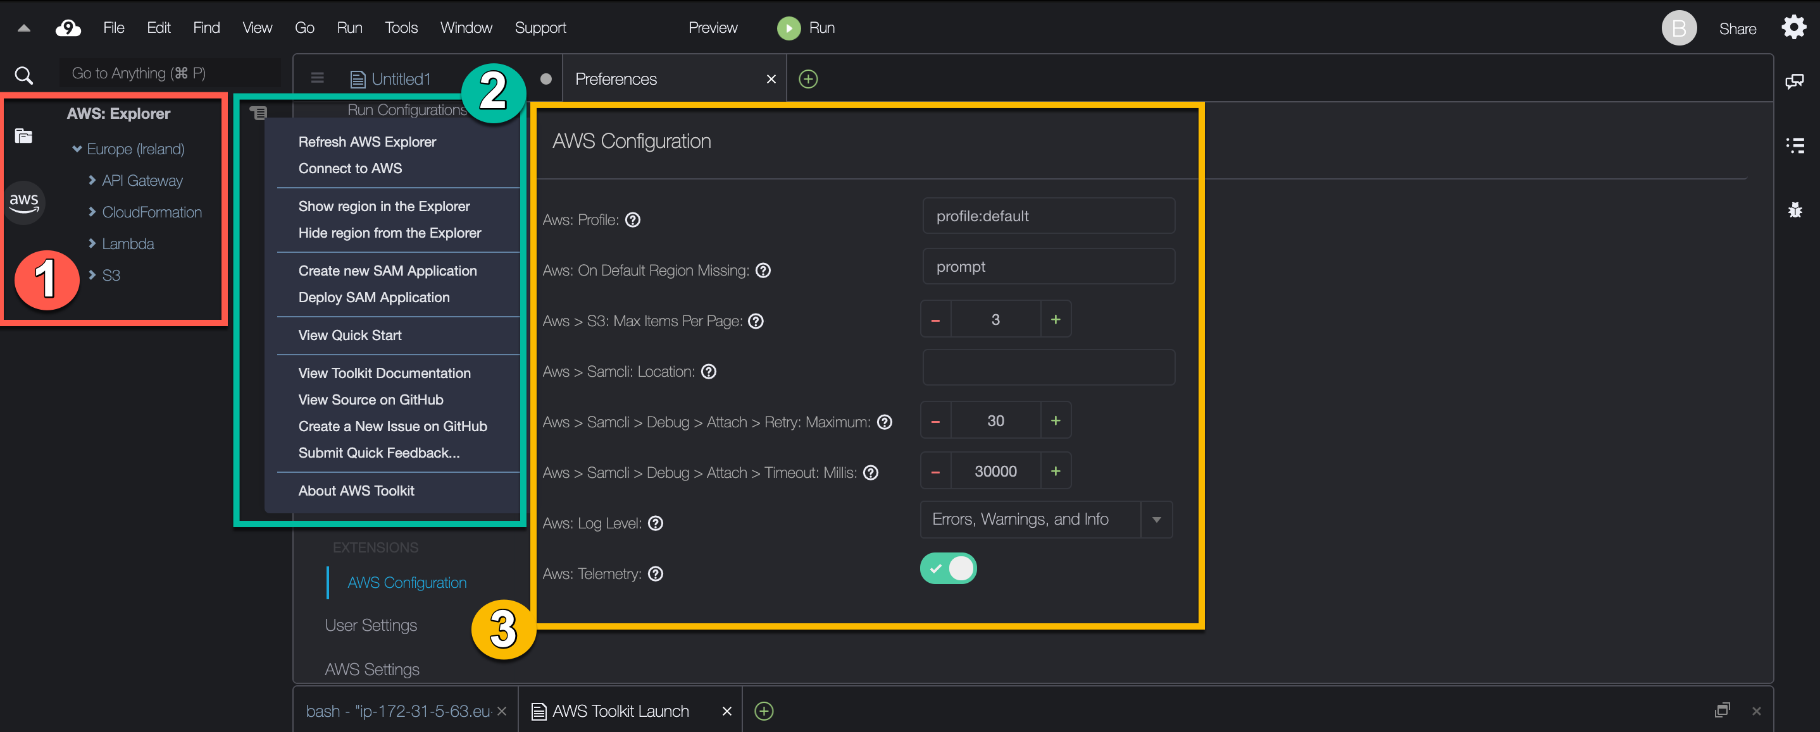The image size is (1820, 732).
Task: Click Deploy SAM Application button
Action: coord(373,296)
